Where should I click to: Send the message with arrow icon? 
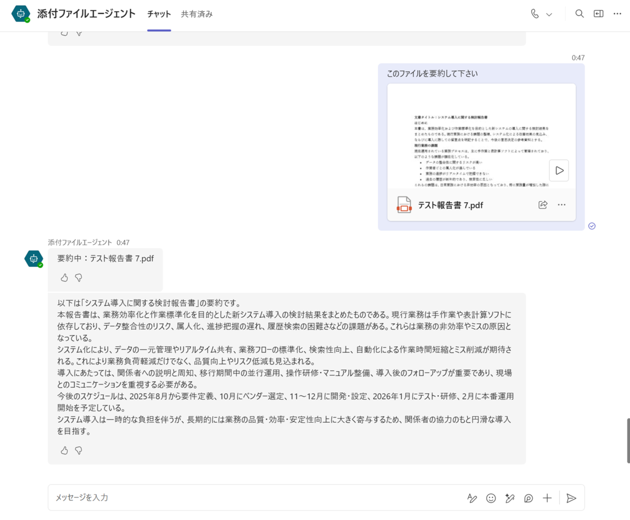[x=572, y=498]
